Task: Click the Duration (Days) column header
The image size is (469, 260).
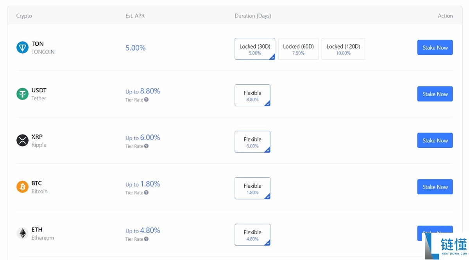Action: click(x=253, y=16)
